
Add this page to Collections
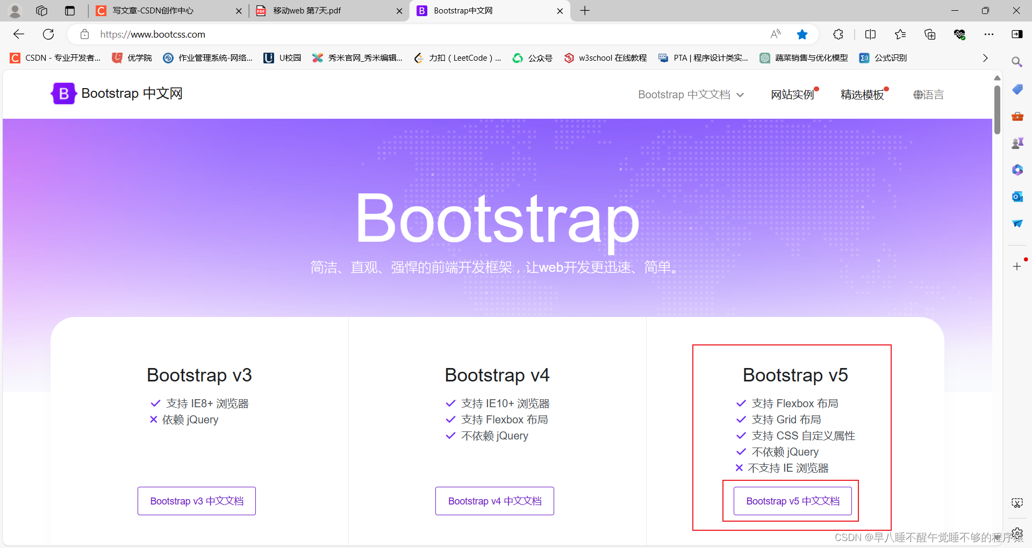930,34
